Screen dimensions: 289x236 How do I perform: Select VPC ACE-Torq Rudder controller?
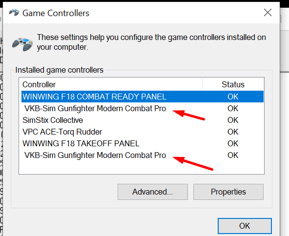(x=143, y=132)
